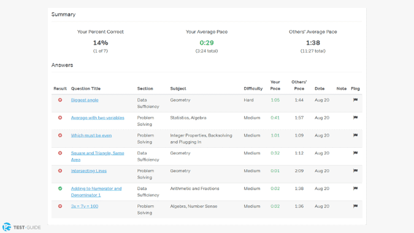The width and height of the screenshot is (414, 233).
Task: Click flag icon for Average with two variables
Action: click(355, 118)
